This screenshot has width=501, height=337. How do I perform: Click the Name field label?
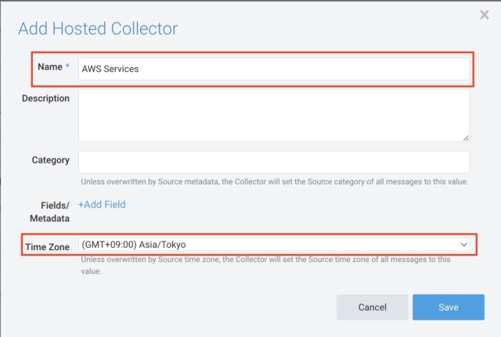(x=50, y=66)
